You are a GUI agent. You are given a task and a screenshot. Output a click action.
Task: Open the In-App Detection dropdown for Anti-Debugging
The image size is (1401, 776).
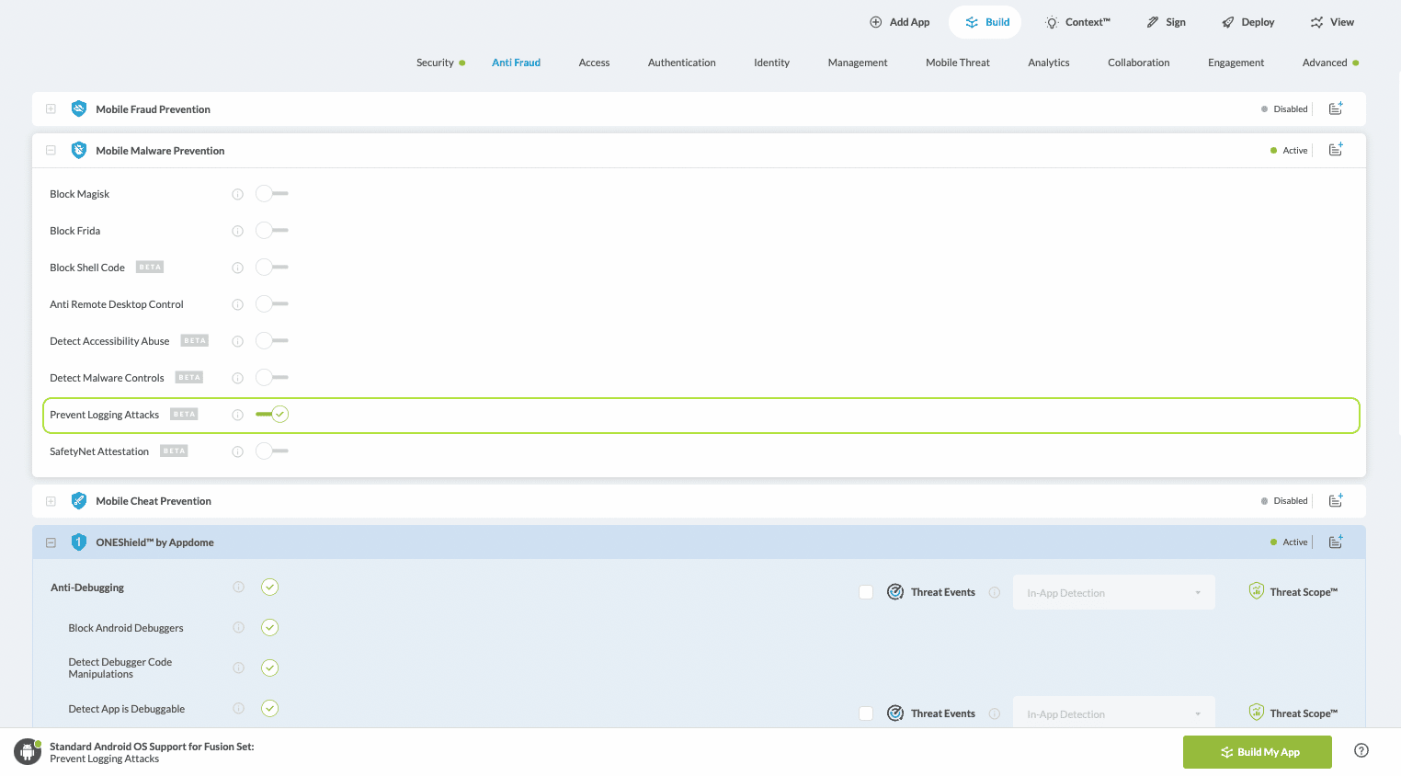(1113, 593)
